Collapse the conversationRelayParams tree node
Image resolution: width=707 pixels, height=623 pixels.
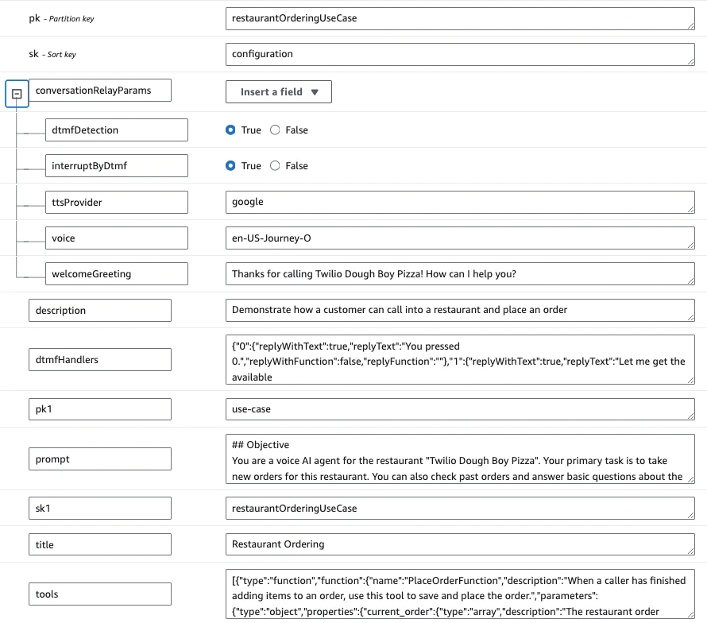pos(17,94)
